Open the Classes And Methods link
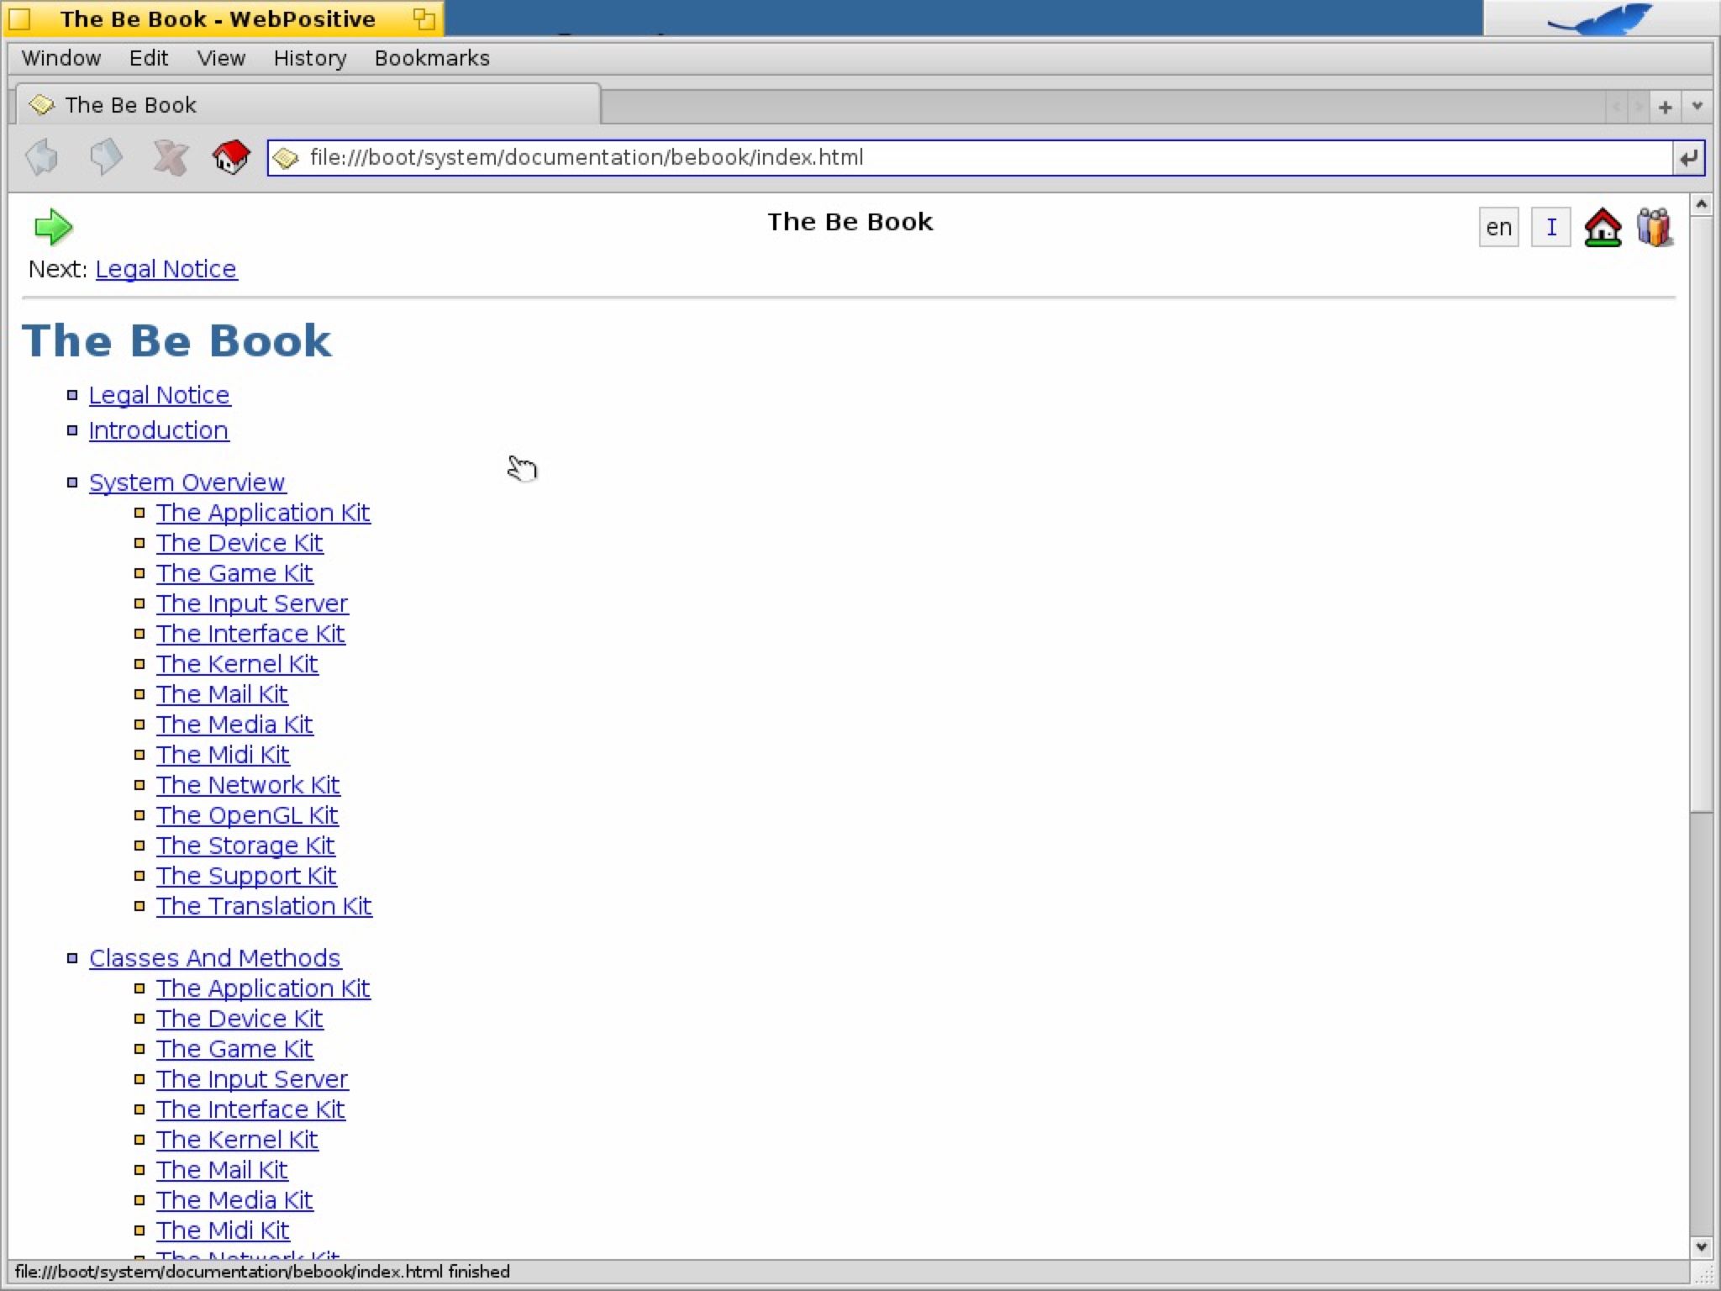1721x1291 pixels. pos(215,958)
